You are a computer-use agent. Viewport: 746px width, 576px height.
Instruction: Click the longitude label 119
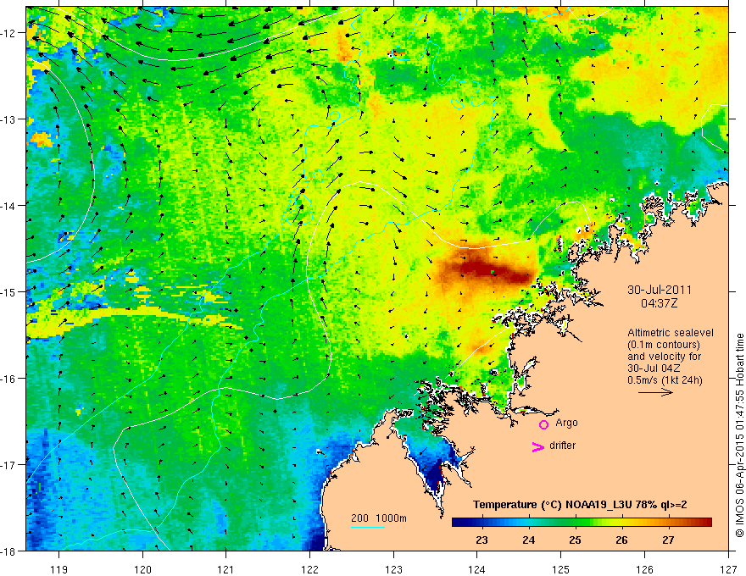(59, 569)
